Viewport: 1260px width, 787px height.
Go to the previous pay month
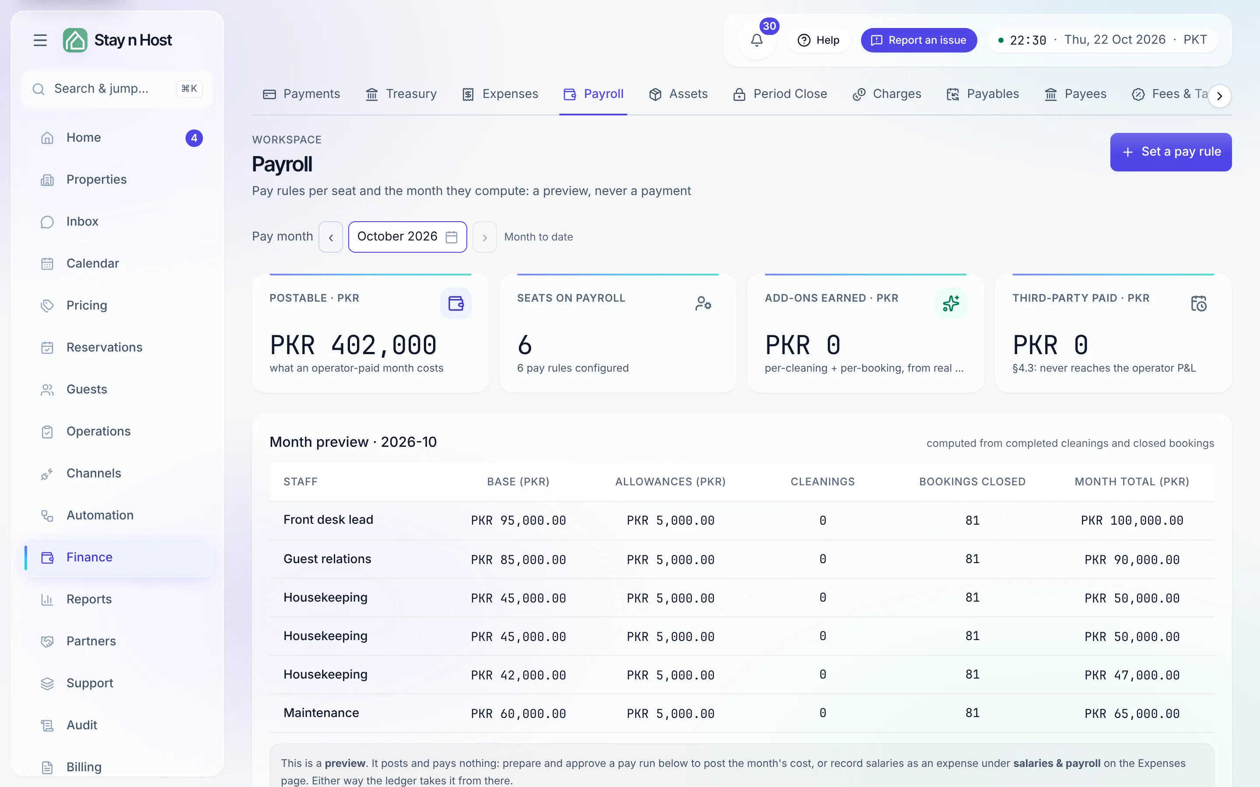coord(331,237)
